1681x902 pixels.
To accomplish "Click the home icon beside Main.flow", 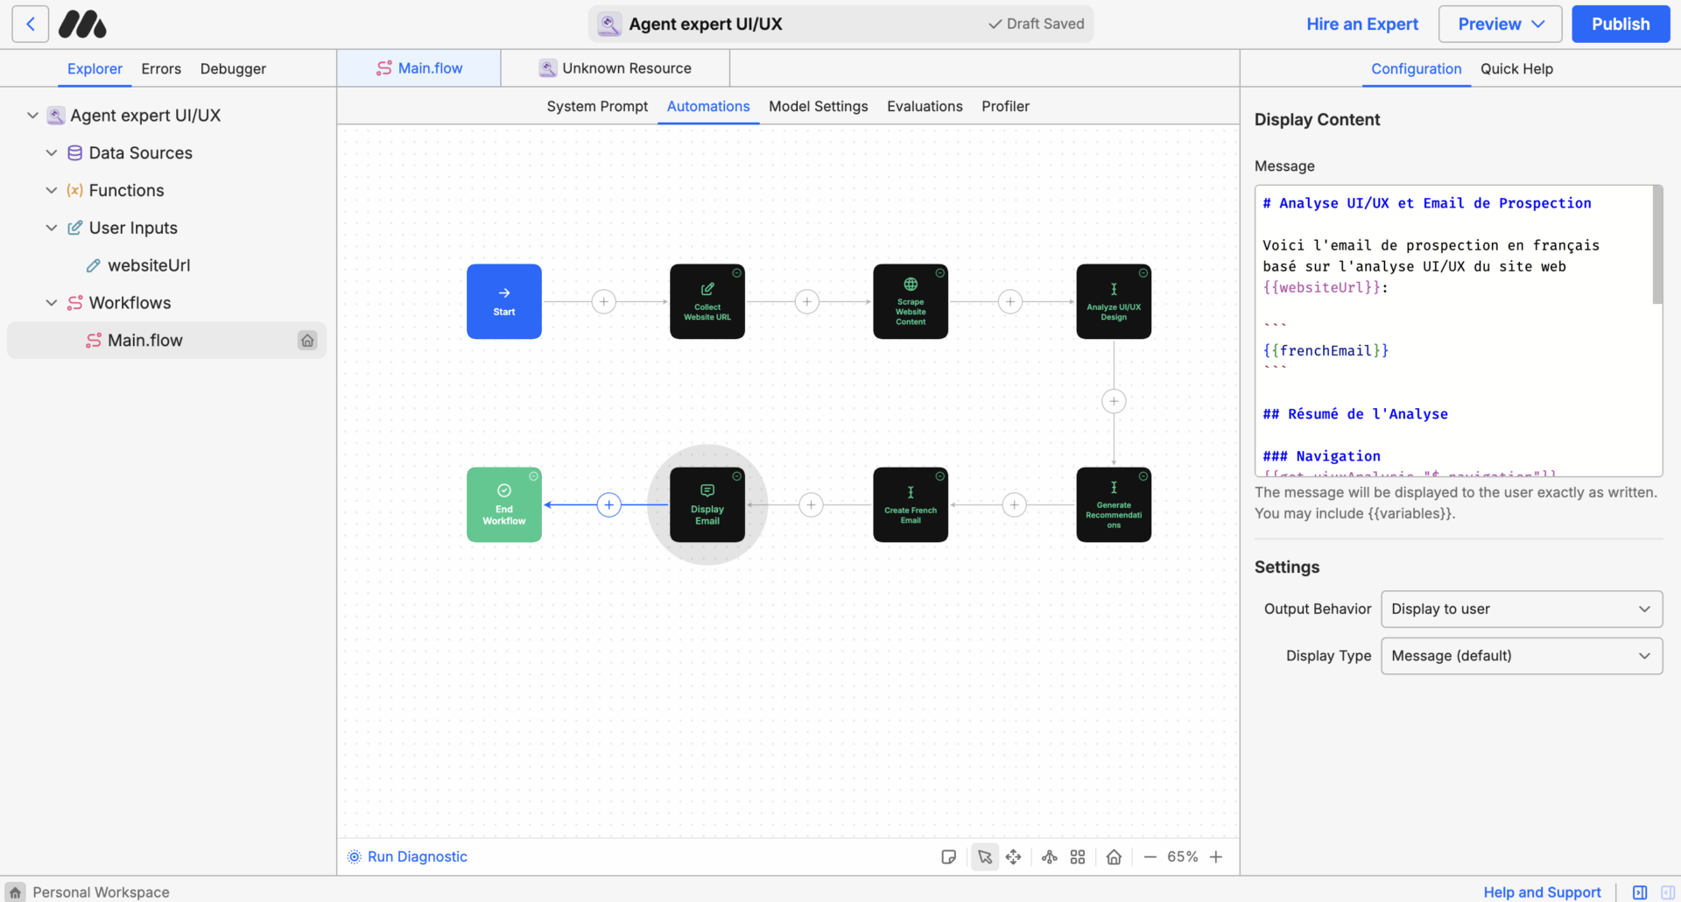I will [x=306, y=340].
